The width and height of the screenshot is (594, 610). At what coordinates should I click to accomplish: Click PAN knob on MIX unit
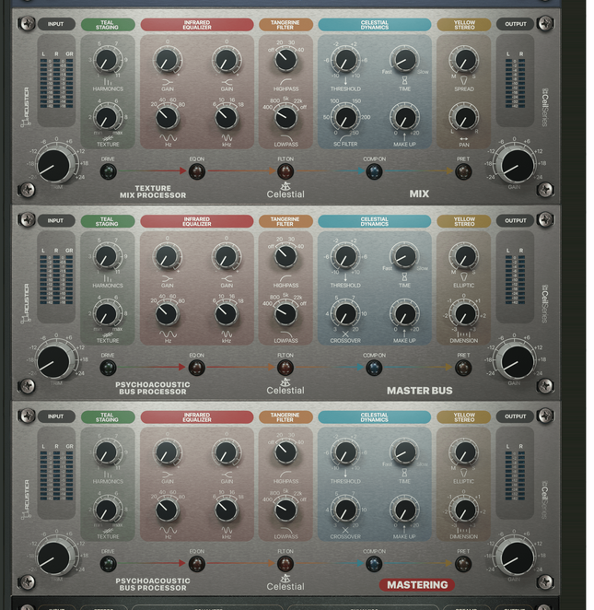coord(464,118)
